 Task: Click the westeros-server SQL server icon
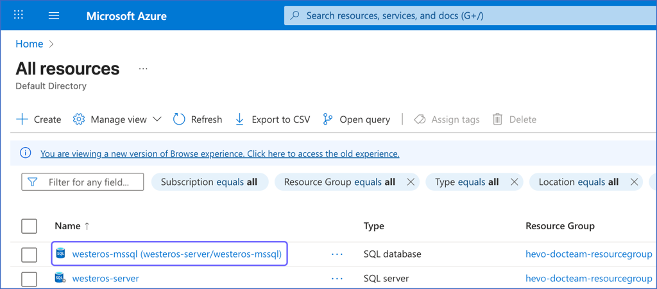click(x=61, y=277)
